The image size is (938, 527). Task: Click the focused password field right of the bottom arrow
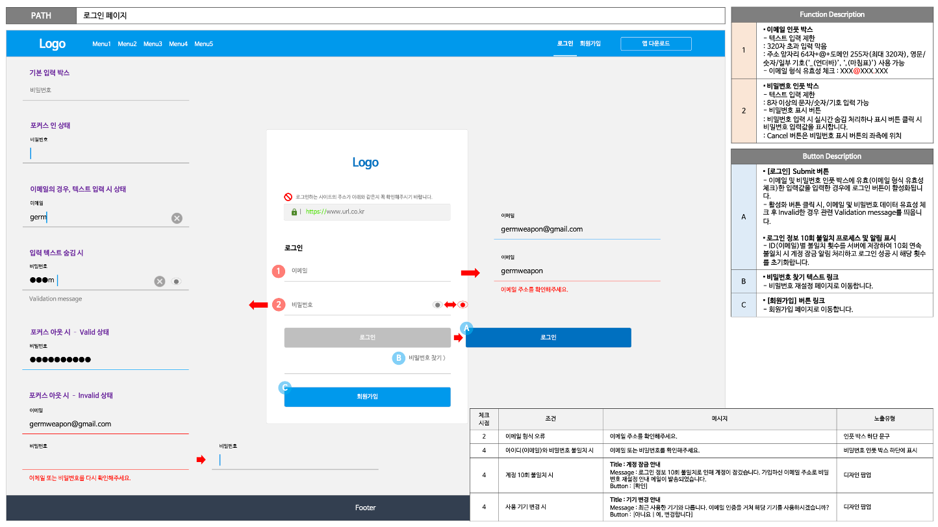296,460
